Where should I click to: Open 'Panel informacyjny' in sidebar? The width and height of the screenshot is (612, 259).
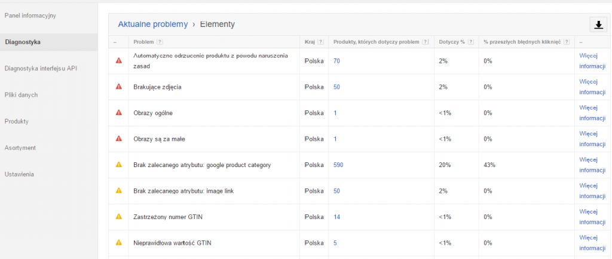[30, 16]
